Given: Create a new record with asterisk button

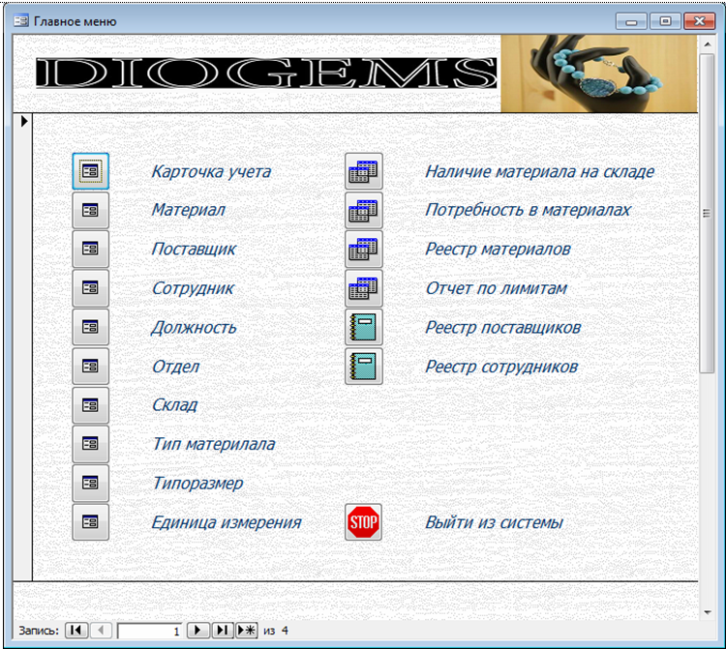Looking at the screenshot, I should point(246,631).
